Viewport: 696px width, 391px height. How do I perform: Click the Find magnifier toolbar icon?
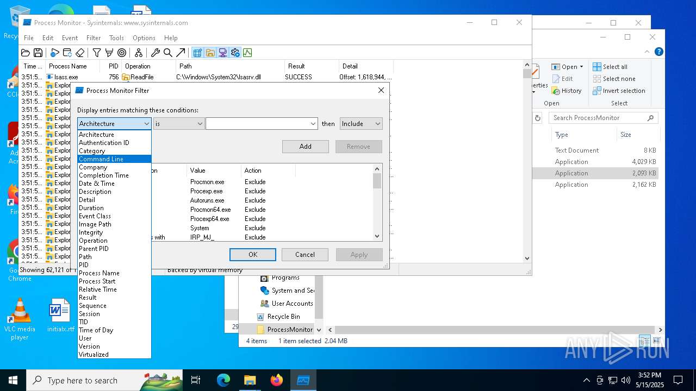coord(168,53)
